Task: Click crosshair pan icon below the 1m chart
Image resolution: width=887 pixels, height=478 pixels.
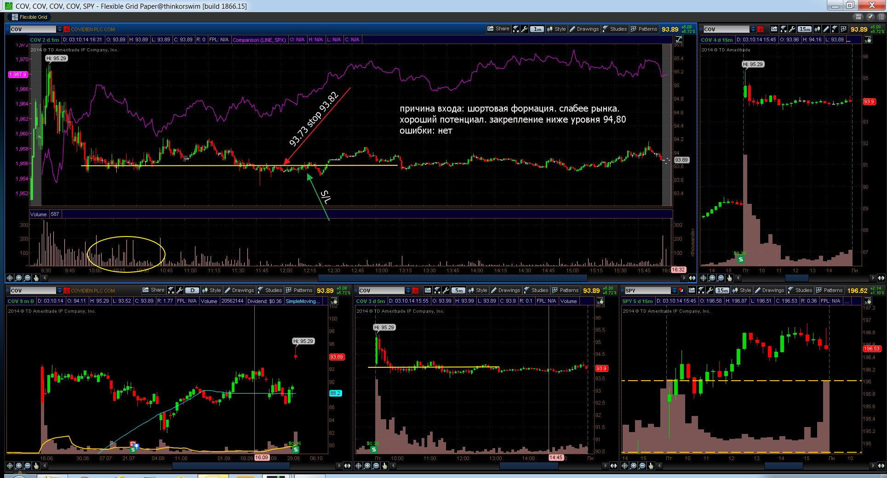Action: pos(10,278)
